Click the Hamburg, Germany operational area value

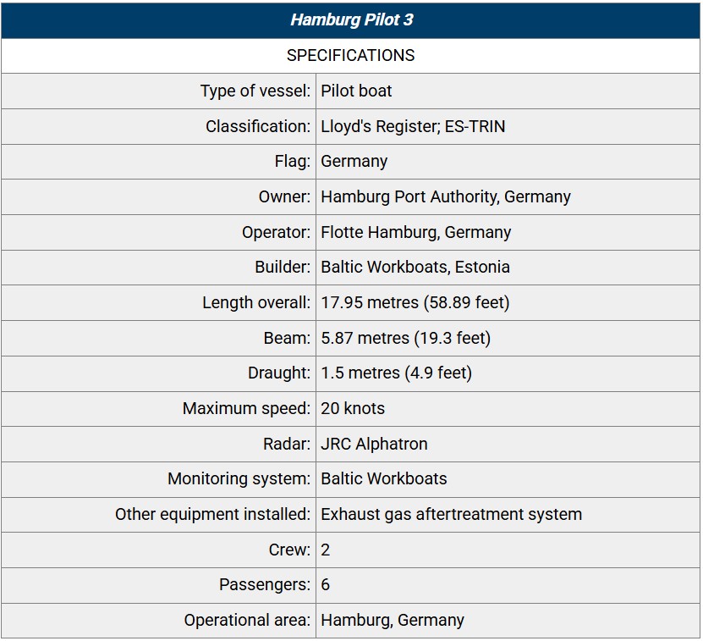coord(393,621)
